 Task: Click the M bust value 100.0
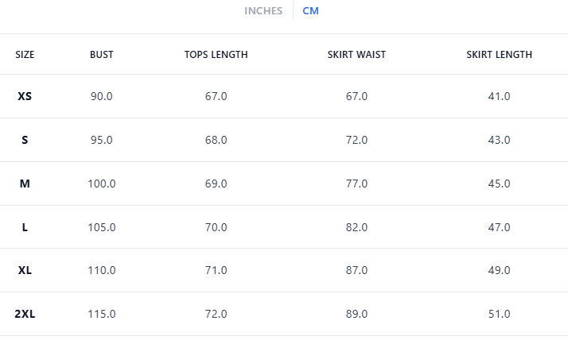(x=101, y=184)
